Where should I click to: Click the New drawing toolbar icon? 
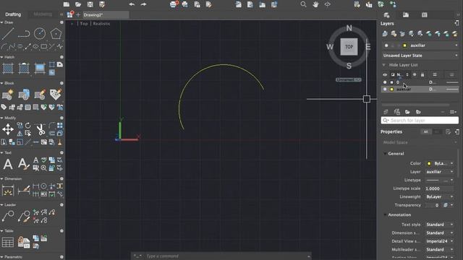(x=67, y=4)
